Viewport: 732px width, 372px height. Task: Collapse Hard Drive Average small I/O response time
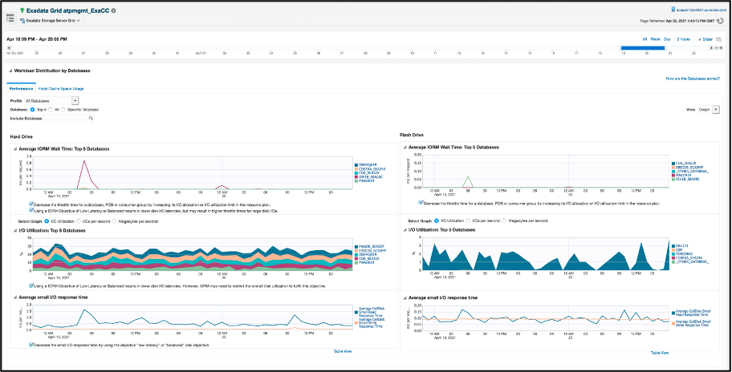(15, 297)
